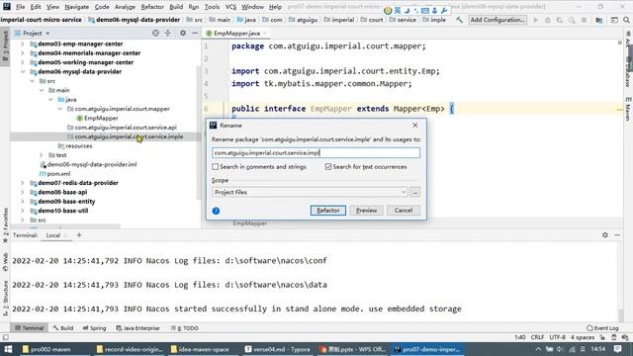This screenshot has height=356, width=633.
Task: Open Favorites side tool window
Action: (x=6, y=225)
